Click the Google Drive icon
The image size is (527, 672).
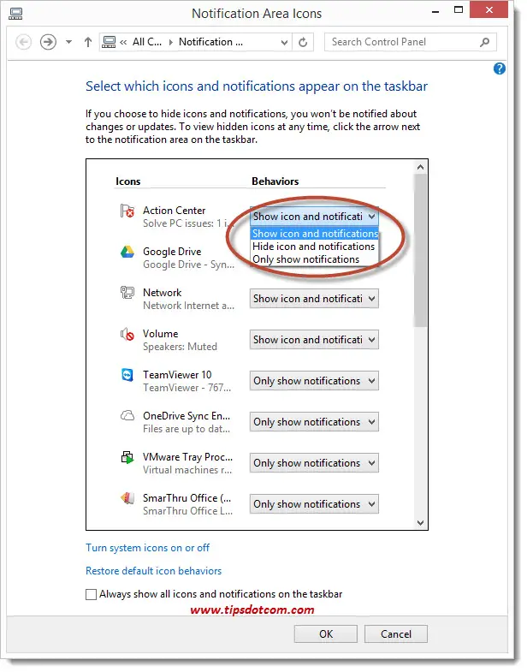coord(127,252)
